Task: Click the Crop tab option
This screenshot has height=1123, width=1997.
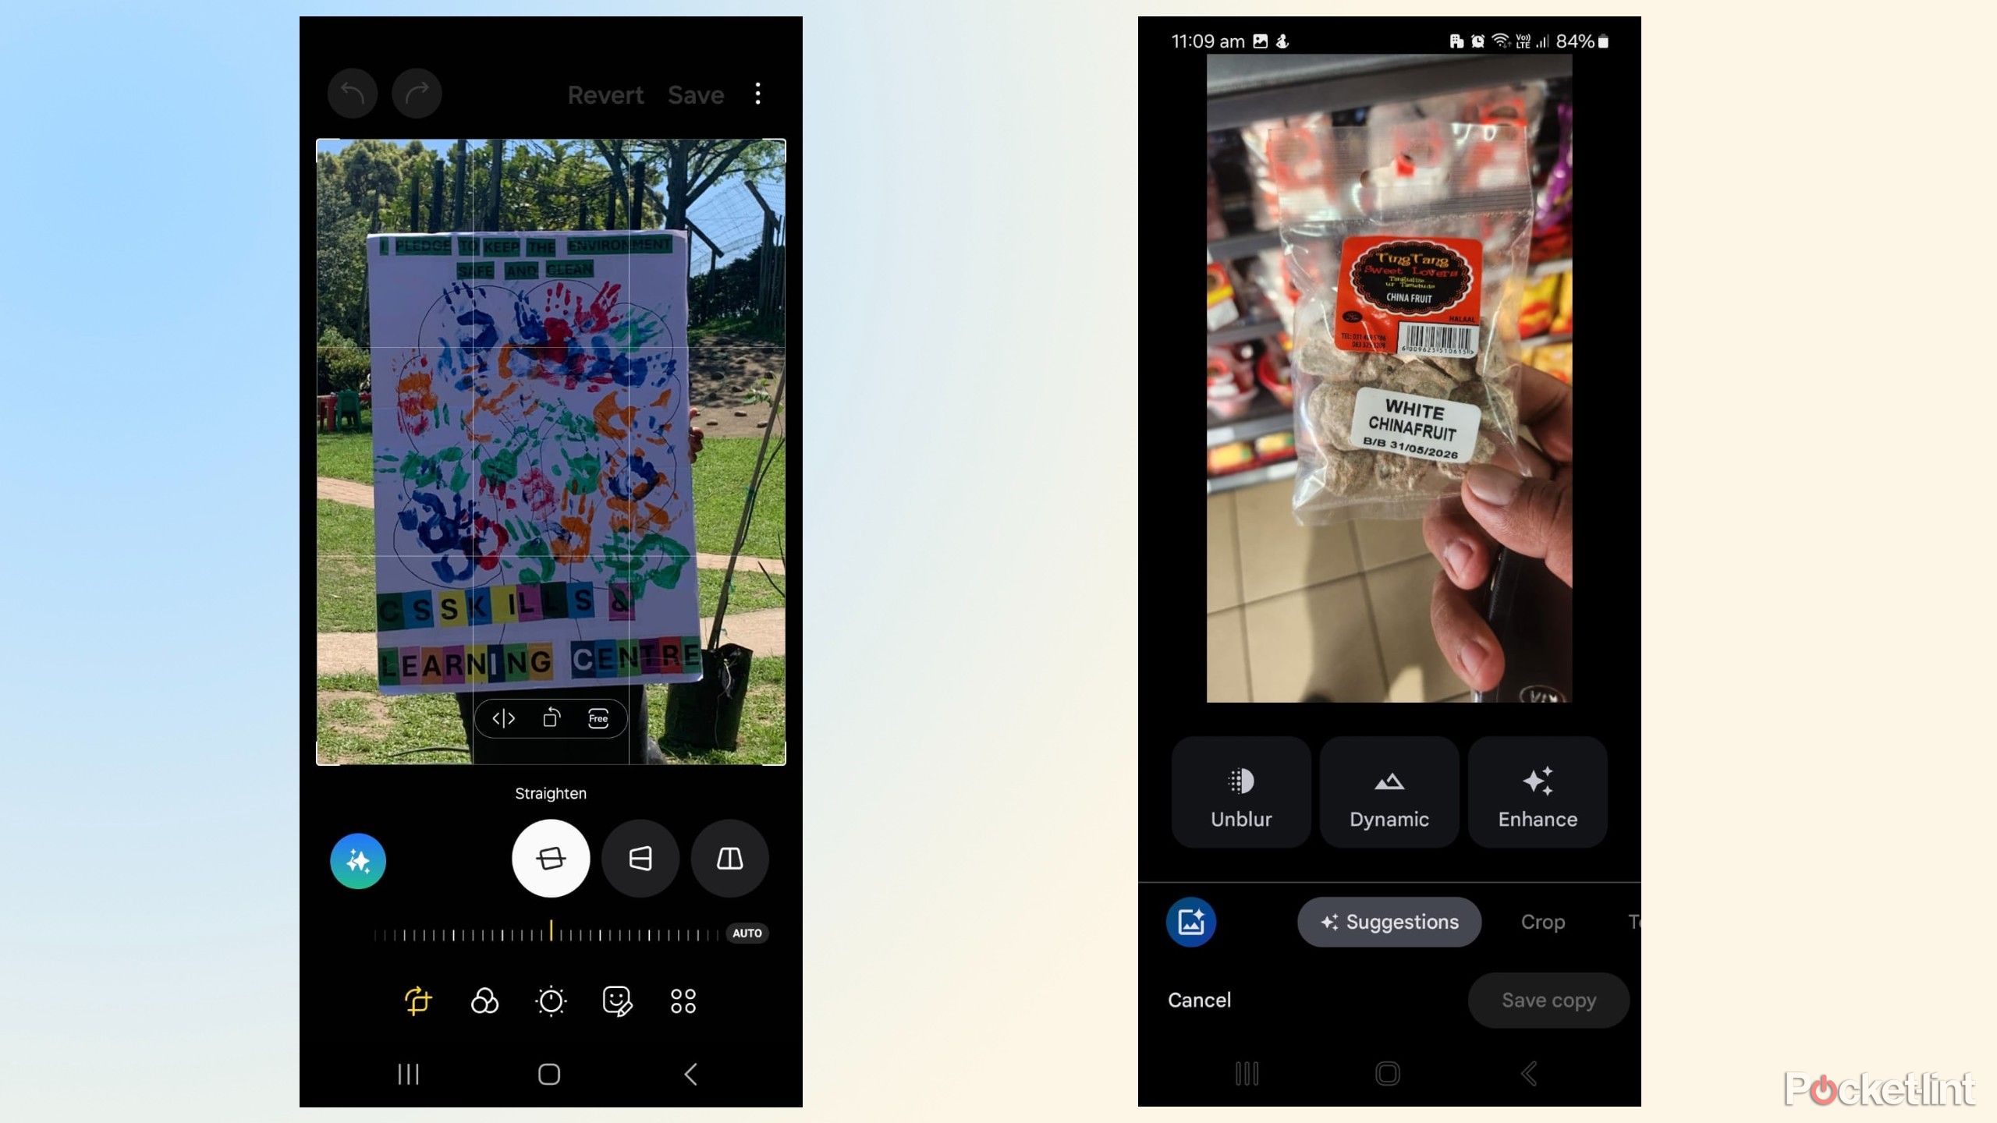Action: point(1541,922)
